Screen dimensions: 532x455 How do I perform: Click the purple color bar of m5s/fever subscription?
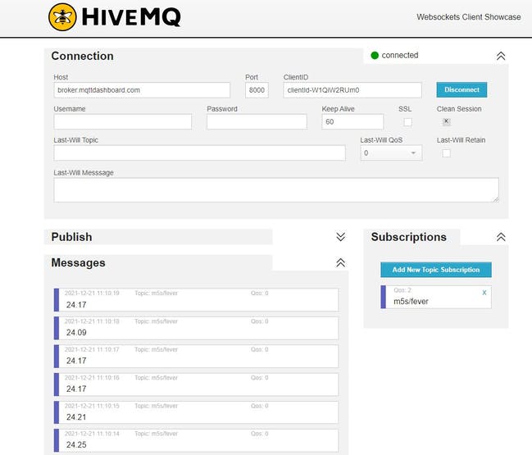click(x=384, y=297)
